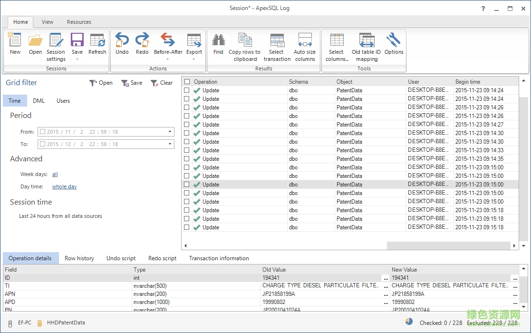Image resolution: width=531 pixels, height=333 pixels.
Task: Open the Before-After dropdown arrow
Action: pyautogui.click(x=168, y=59)
